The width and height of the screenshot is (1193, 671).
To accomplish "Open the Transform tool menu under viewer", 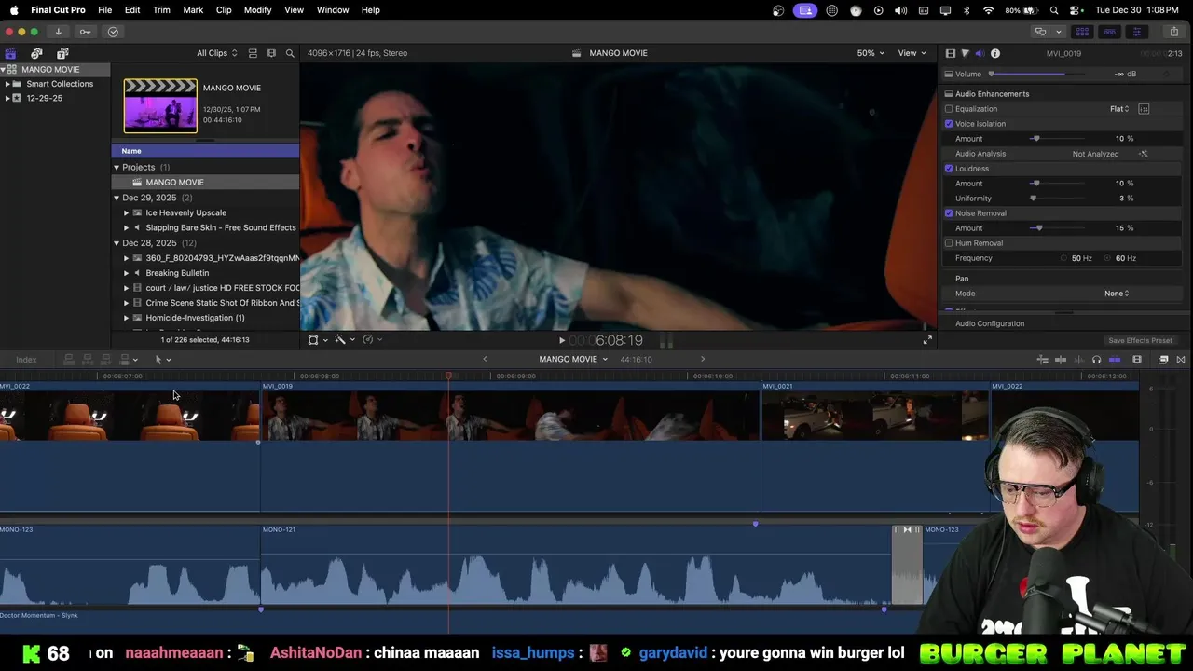I will click(x=317, y=340).
